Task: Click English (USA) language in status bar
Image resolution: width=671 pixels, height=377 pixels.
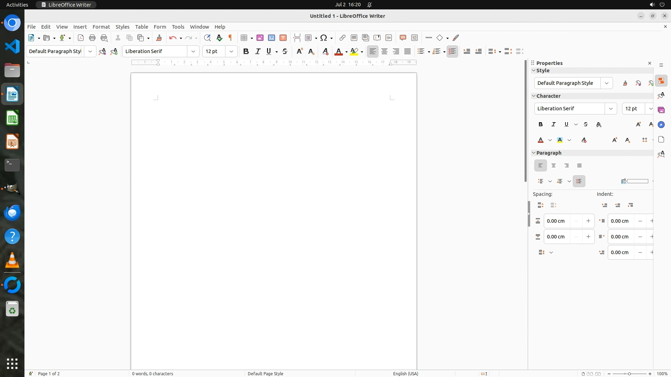Action: tap(405, 374)
